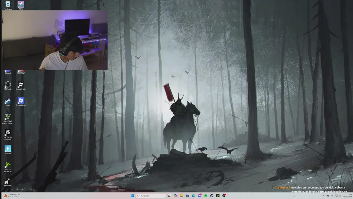This screenshot has width=353, height=199.
Task: Open NVIDIA Broadcast taskbar icon
Action: [x=218, y=196]
